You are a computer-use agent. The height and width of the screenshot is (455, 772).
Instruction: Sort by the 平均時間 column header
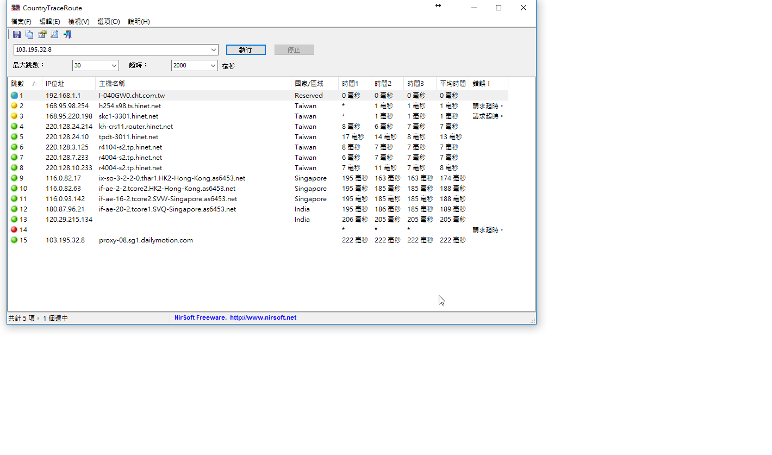click(x=452, y=84)
